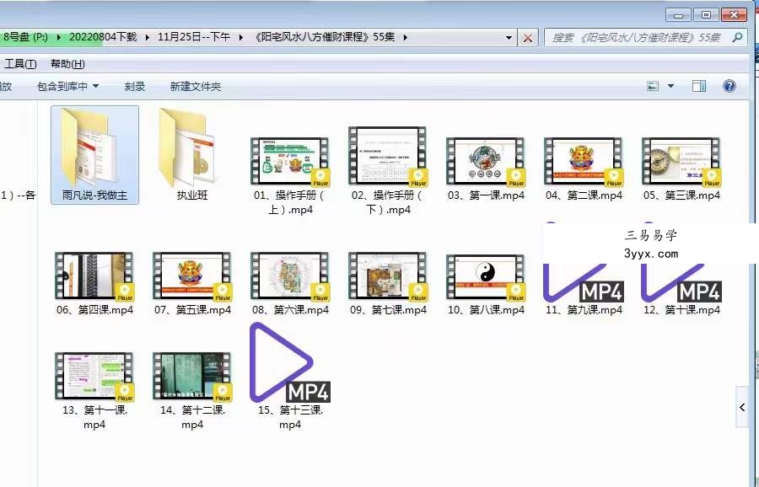Select the 08、第六课.mp4 file thumbnail

point(290,276)
